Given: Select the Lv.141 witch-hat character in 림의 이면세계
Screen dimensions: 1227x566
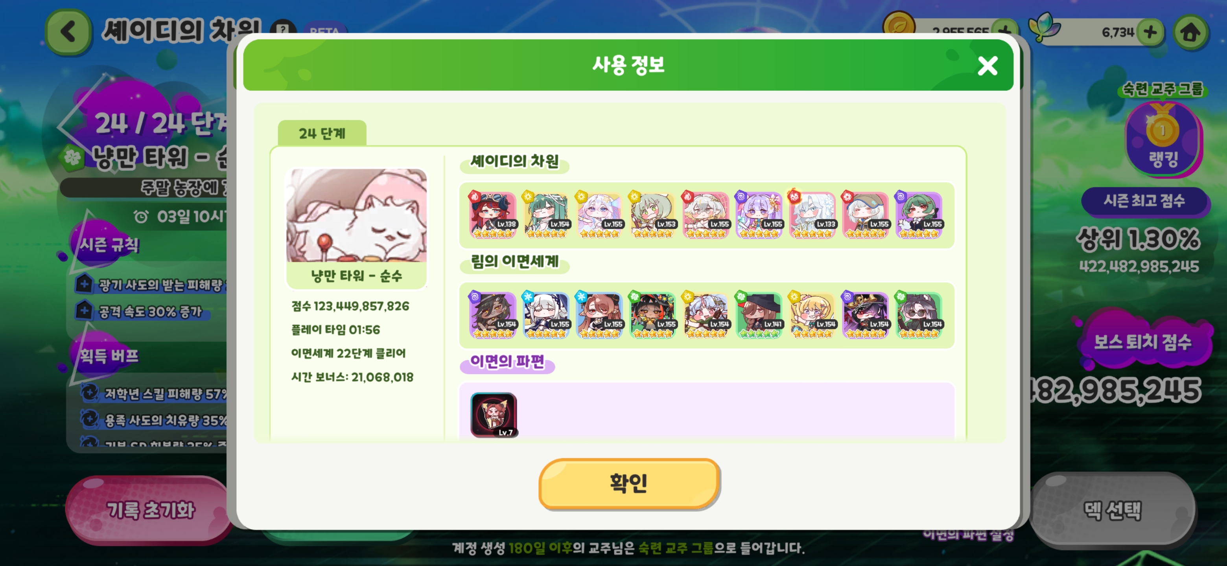Looking at the screenshot, I should 759,315.
